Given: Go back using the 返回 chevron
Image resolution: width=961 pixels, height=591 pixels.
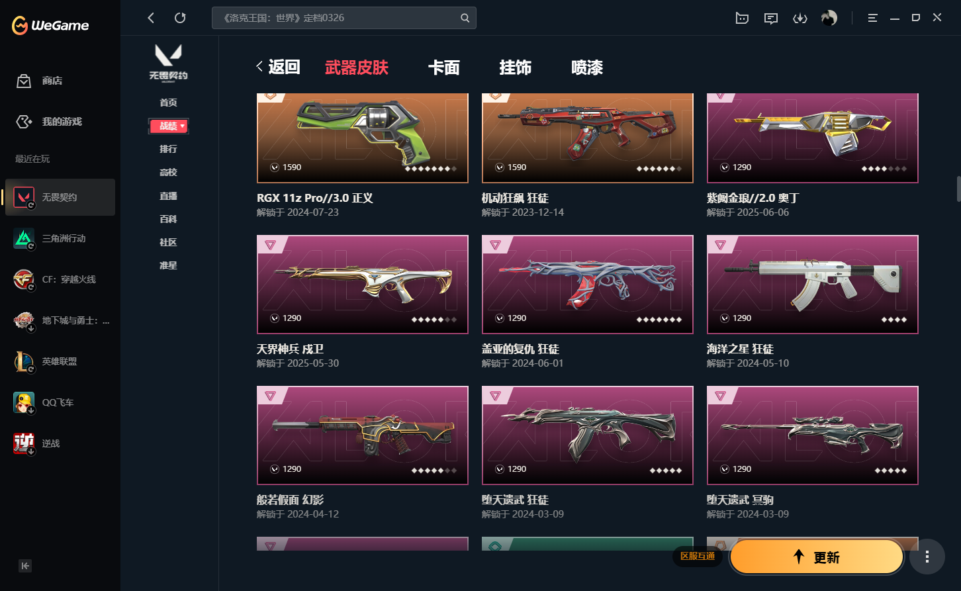Looking at the screenshot, I should pos(279,67).
